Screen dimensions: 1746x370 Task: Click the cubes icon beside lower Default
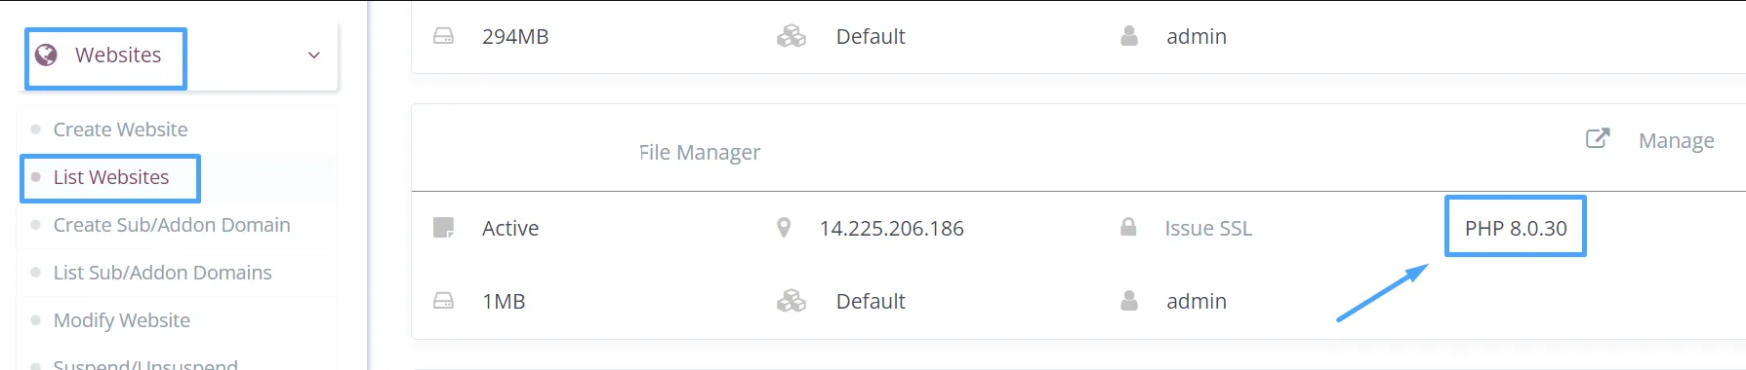(x=792, y=301)
